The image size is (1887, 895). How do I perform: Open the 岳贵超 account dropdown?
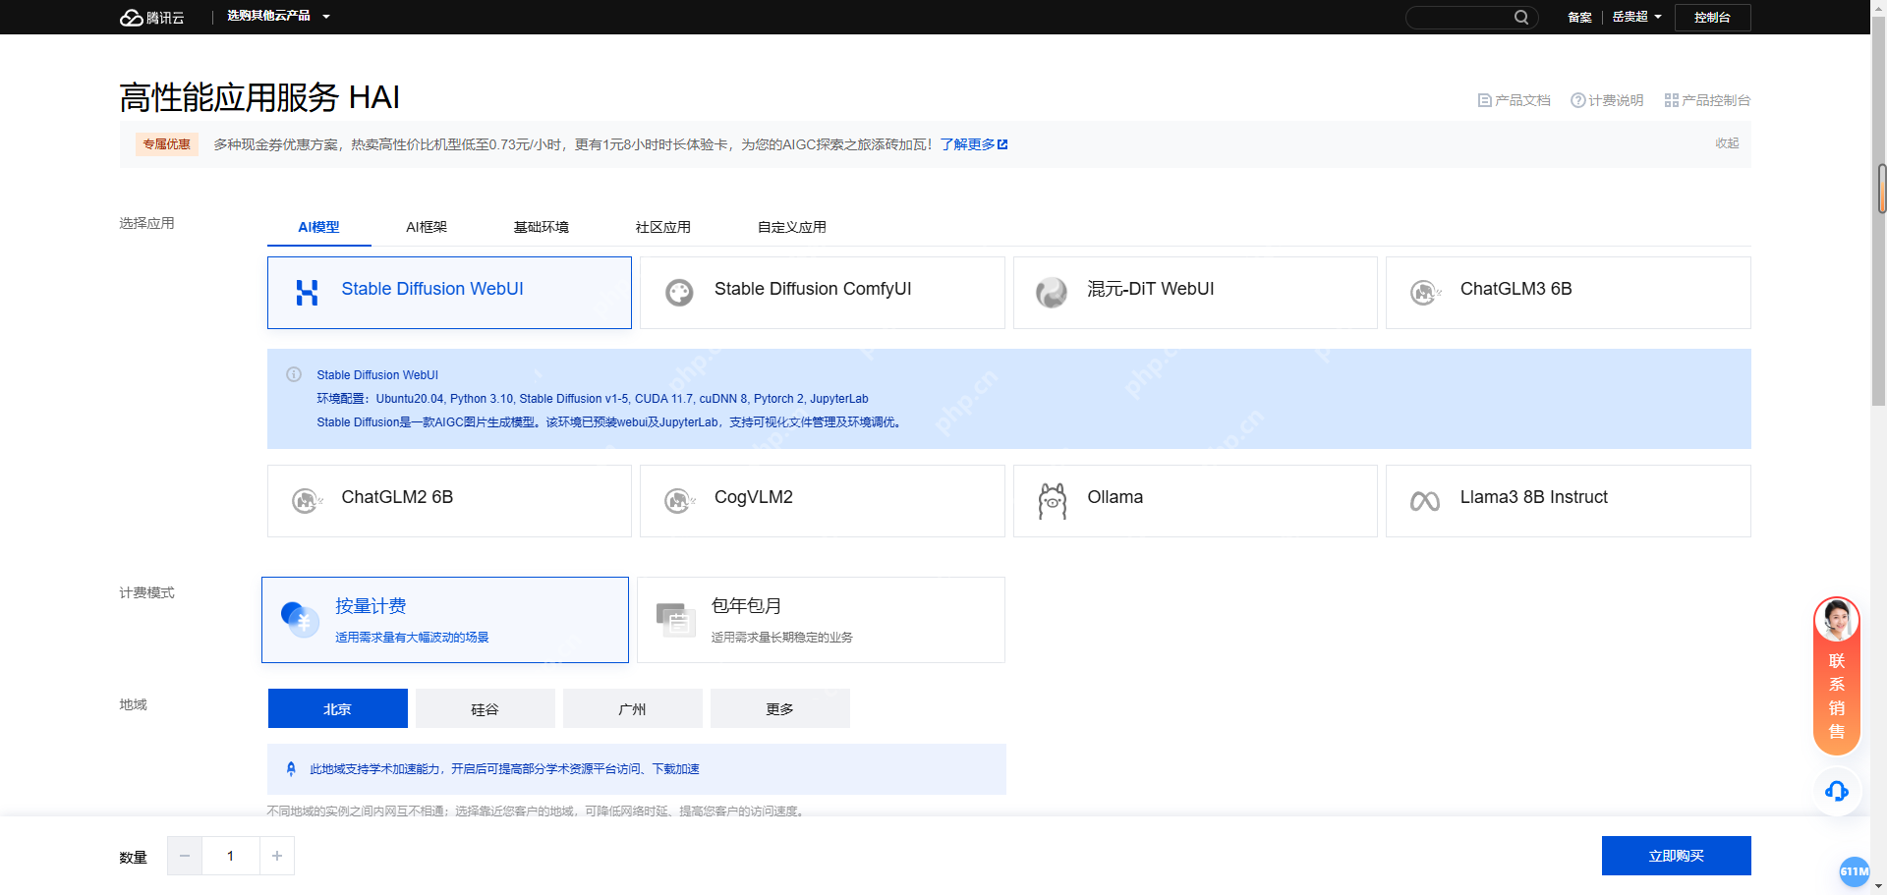(1636, 17)
